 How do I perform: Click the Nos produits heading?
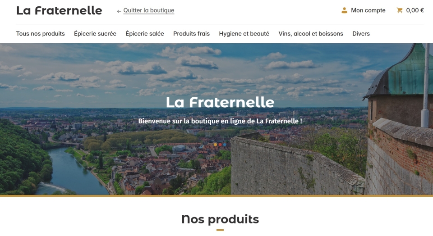220,219
